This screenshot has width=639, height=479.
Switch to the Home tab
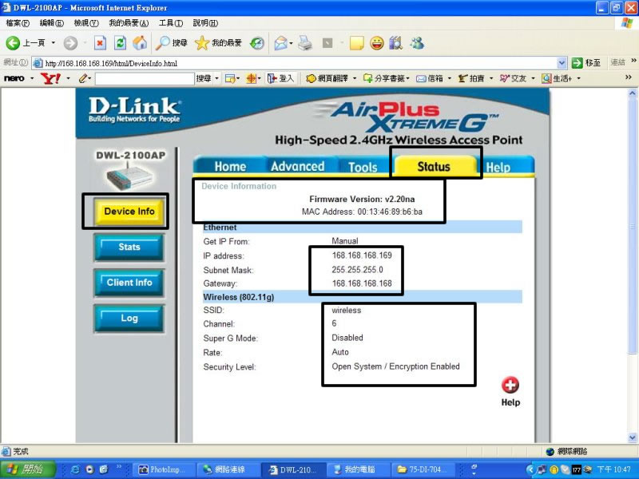point(230,167)
